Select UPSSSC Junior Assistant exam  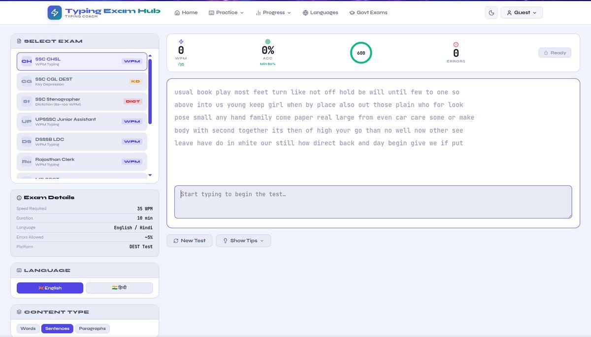click(82, 122)
